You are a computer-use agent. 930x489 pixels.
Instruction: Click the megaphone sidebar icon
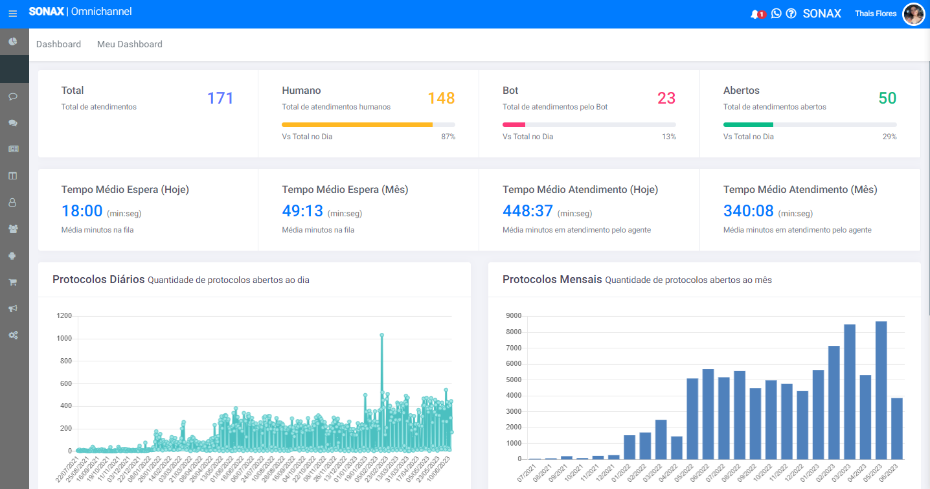click(13, 308)
